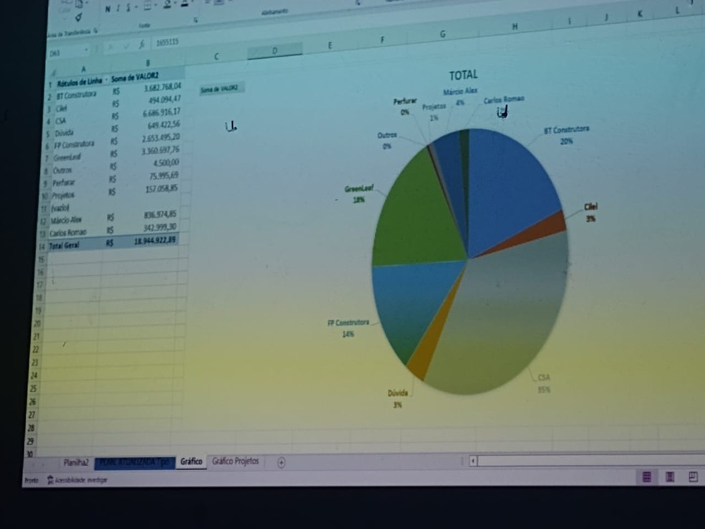Click Acessibilidade: investigar in status bar
The width and height of the screenshot is (705, 529).
click(x=78, y=480)
